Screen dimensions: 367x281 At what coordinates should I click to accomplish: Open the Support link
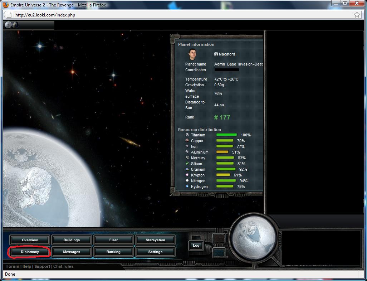click(42, 266)
